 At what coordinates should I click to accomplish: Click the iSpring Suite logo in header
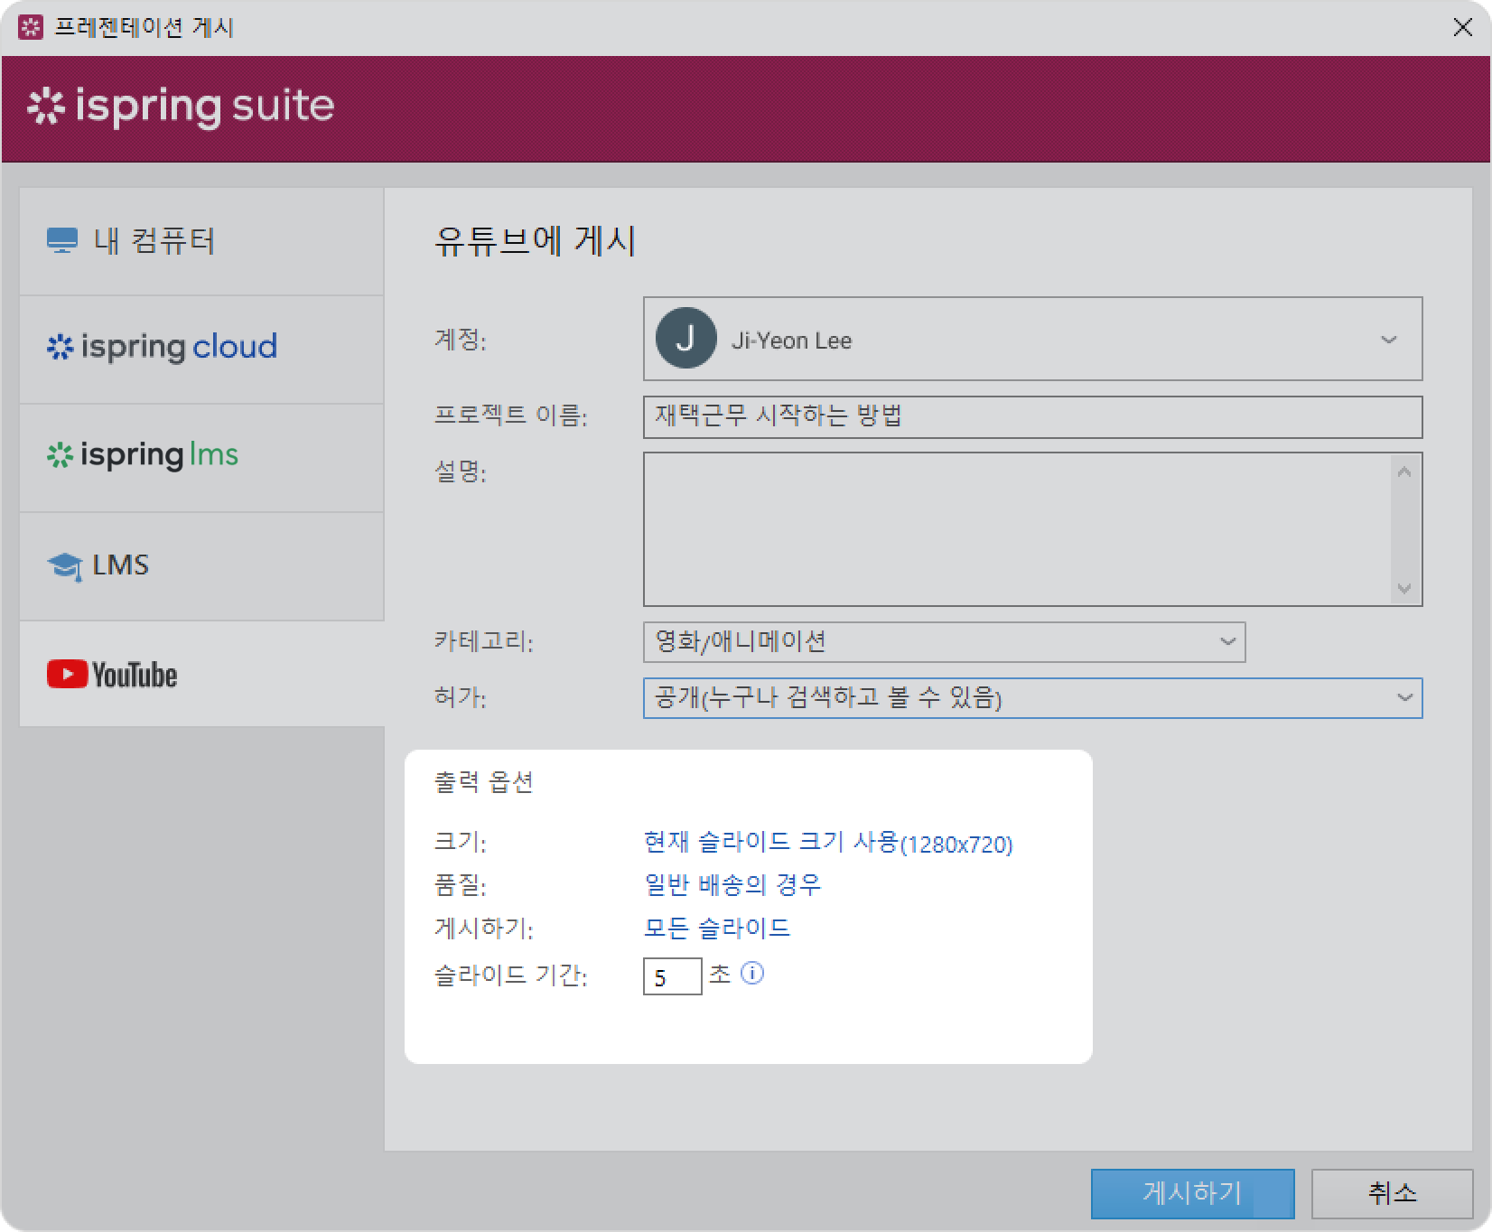182,107
